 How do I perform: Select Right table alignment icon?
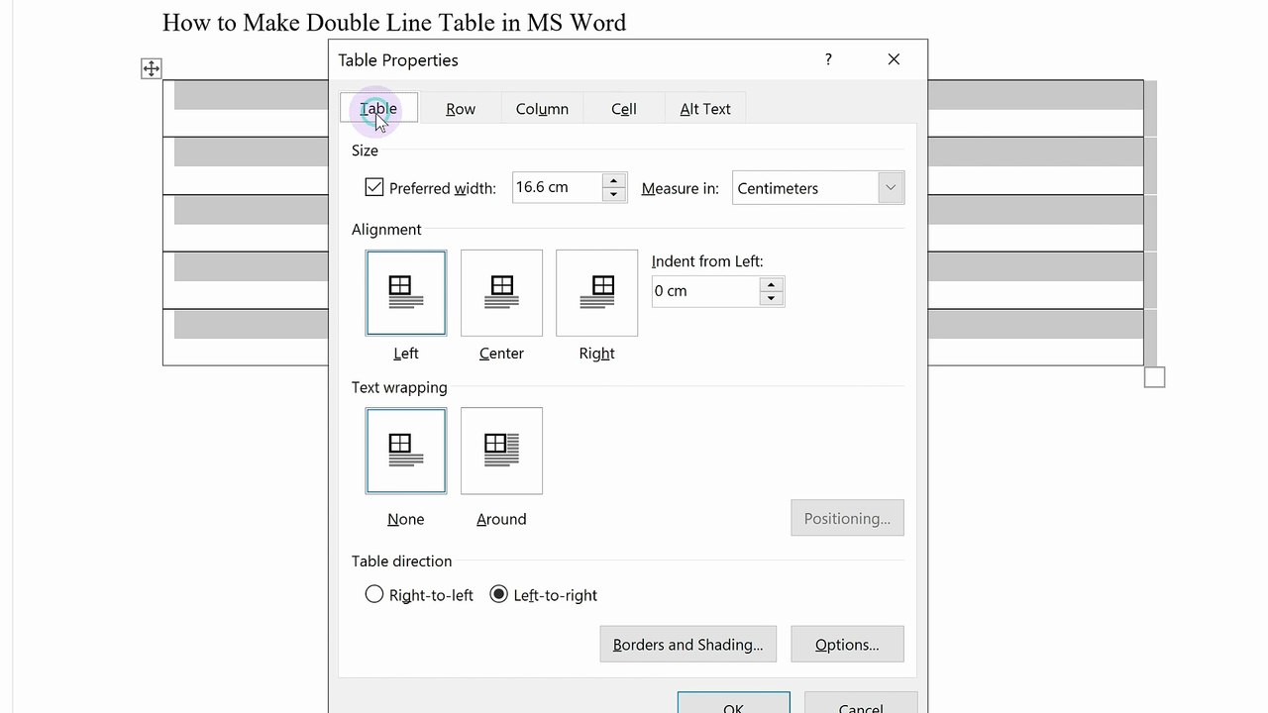pos(596,293)
